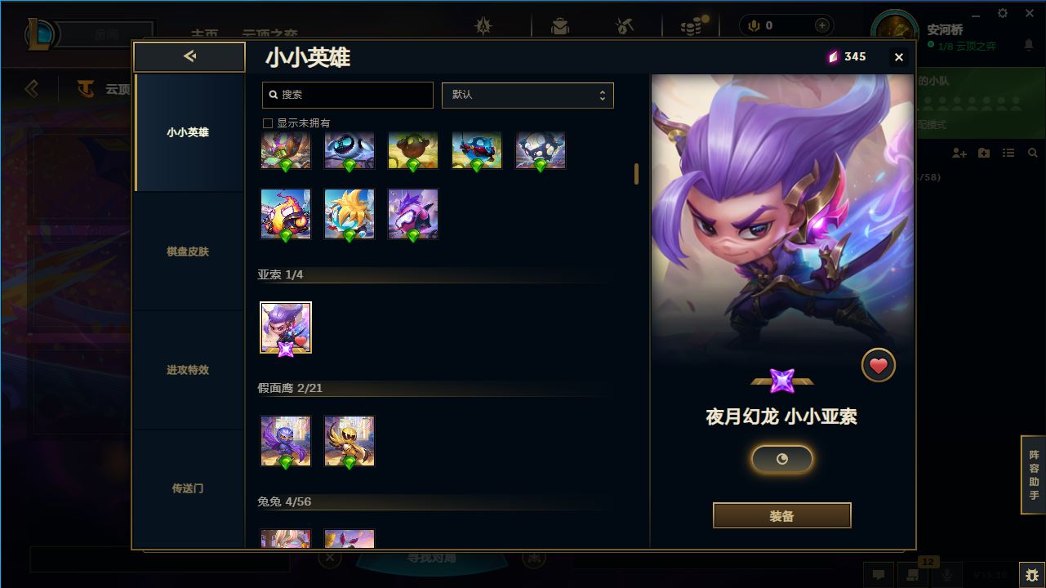Click the back arrow in the dialog header
Image resolution: width=1046 pixels, height=588 pixels.
tap(189, 56)
